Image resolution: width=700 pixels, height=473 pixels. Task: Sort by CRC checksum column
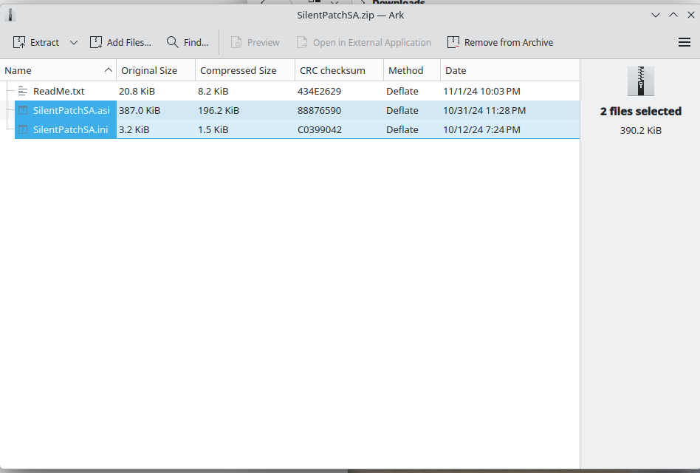(339, 70)
